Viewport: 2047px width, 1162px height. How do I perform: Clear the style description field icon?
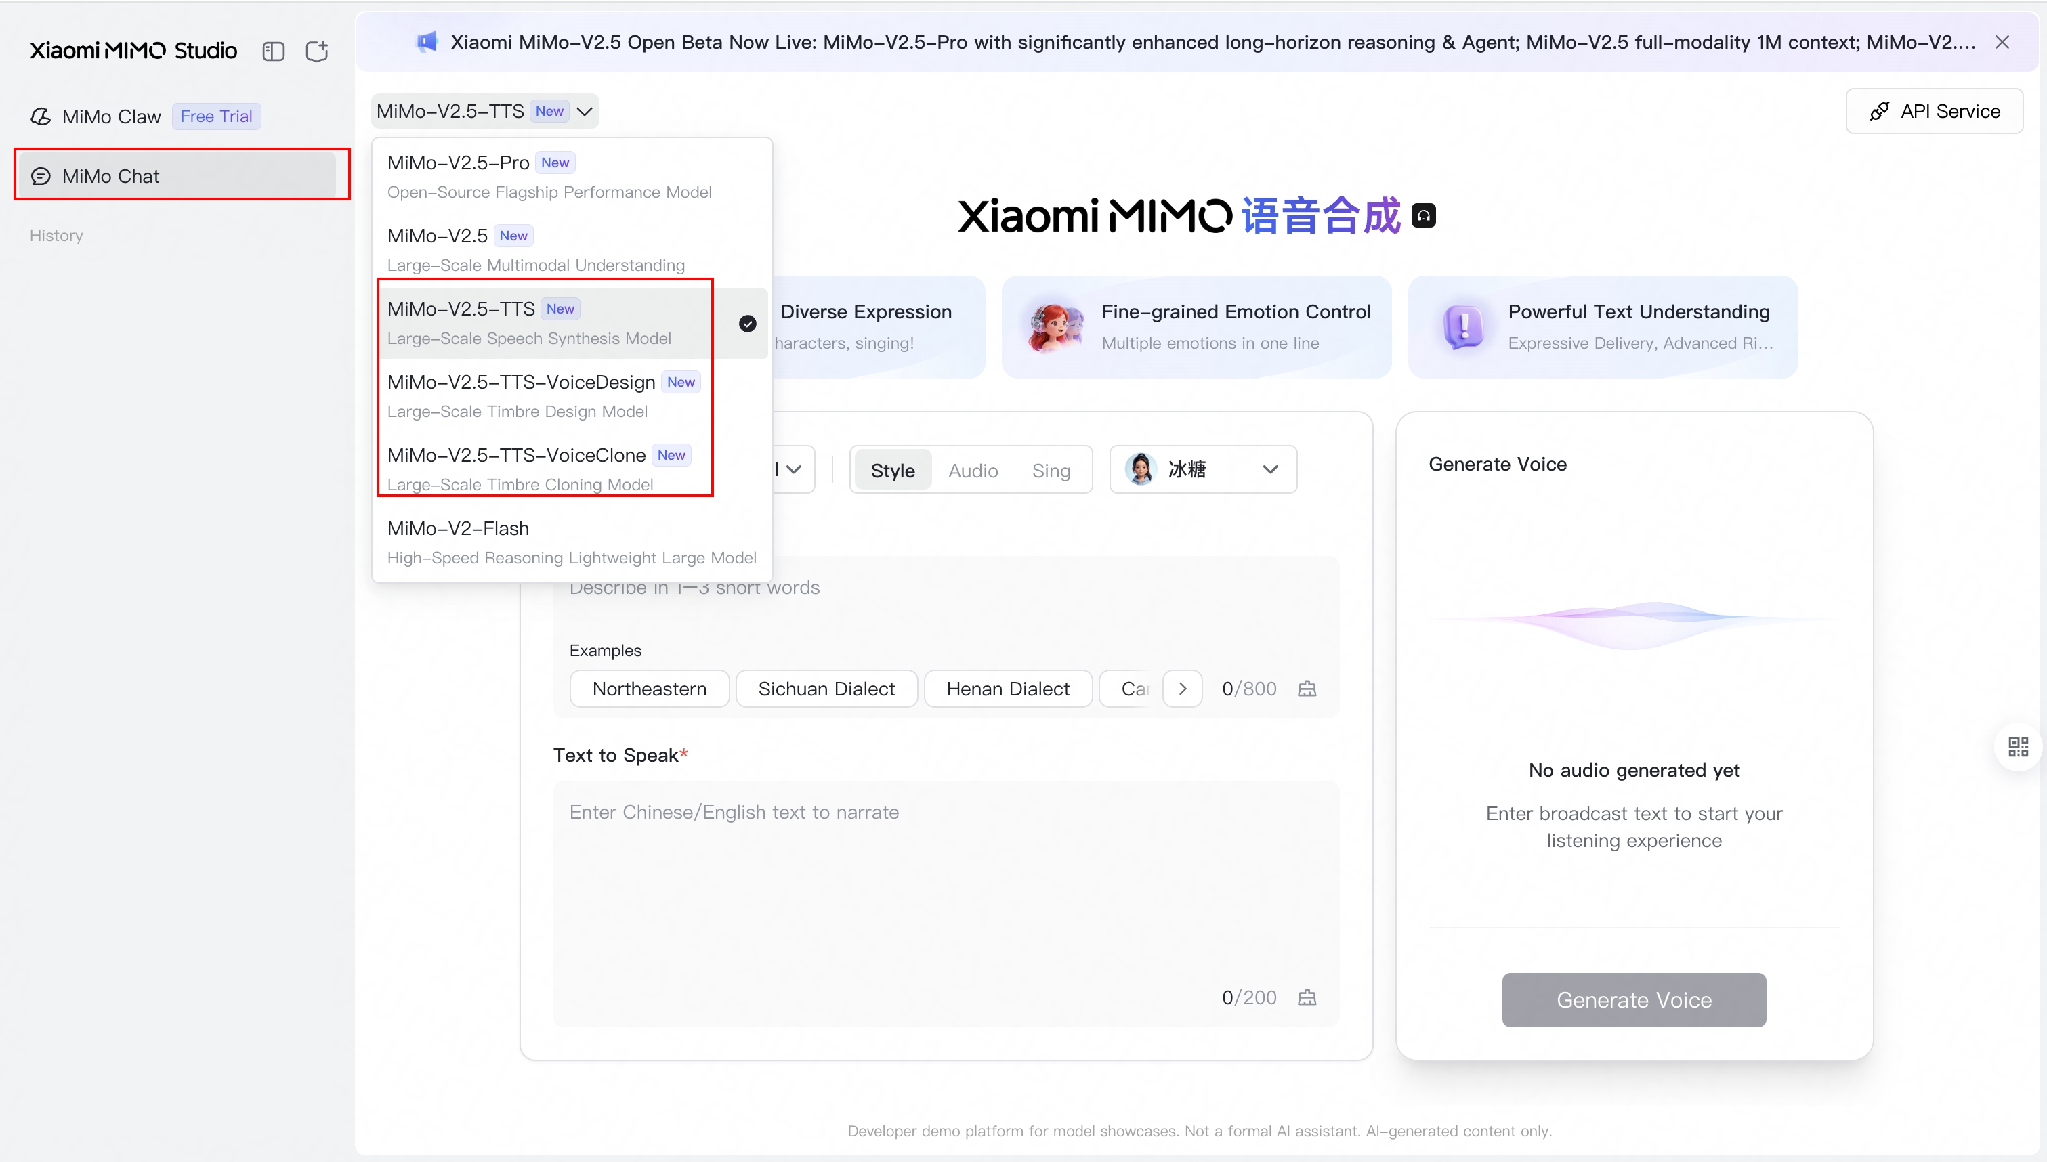tap(1307, 689)
